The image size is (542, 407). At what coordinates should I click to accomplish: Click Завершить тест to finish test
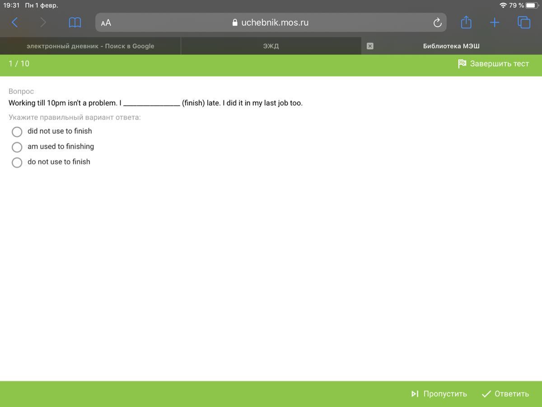tap(493, 64)
